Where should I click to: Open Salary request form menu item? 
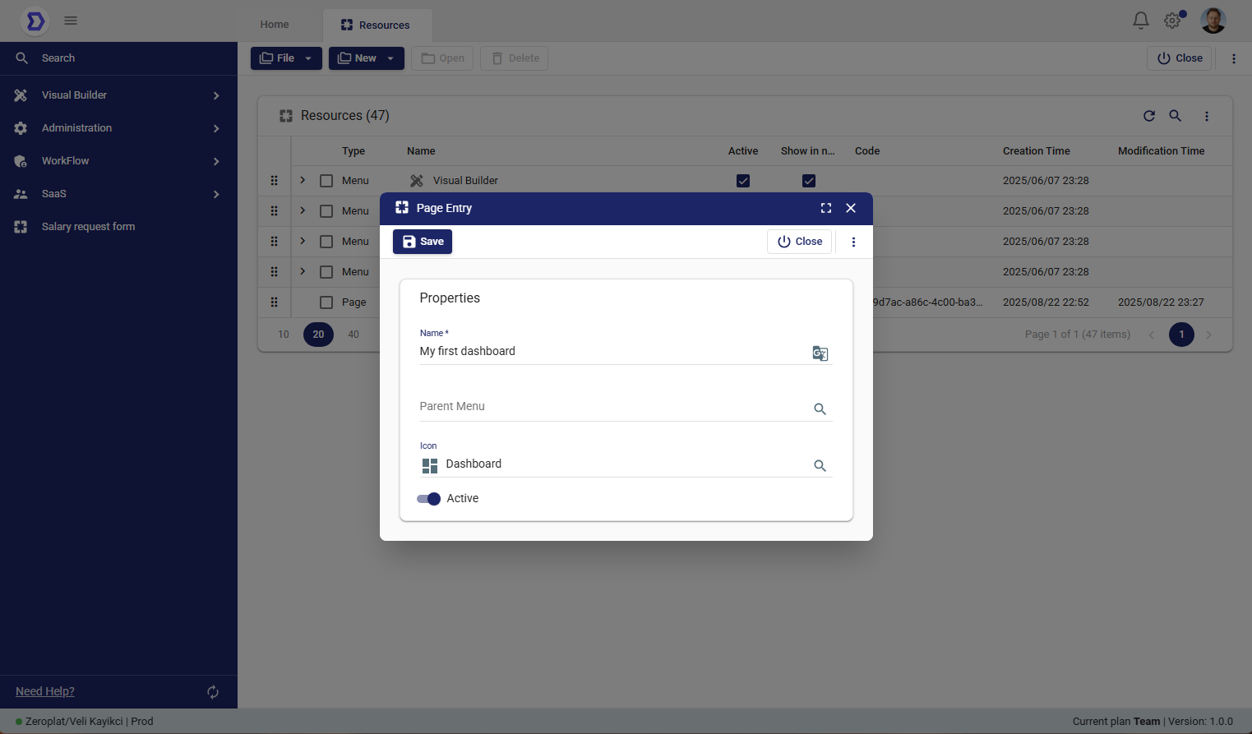tap(88, 227)
